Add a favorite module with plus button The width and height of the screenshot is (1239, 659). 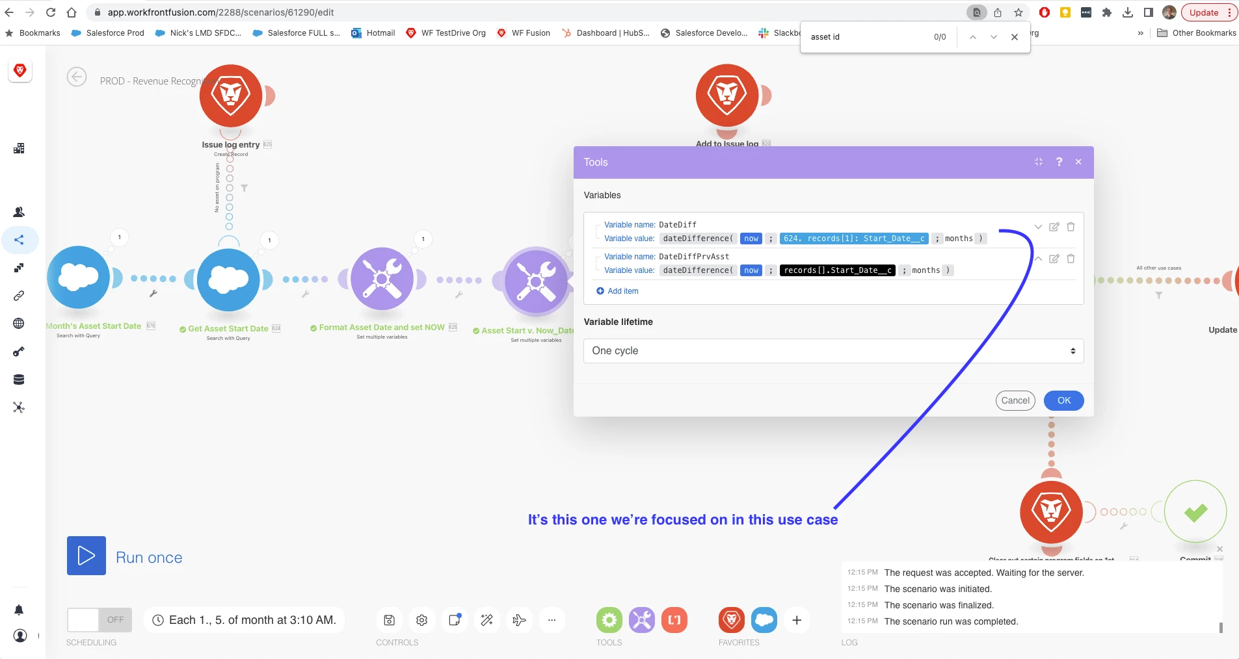point(797,620)
